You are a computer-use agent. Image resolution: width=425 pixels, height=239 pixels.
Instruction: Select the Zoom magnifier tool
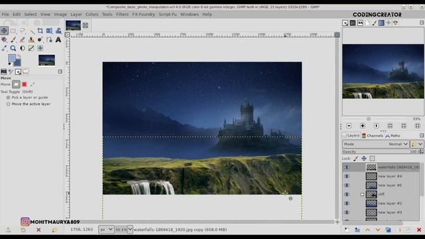pyautogui.click(x=13, y=48)
